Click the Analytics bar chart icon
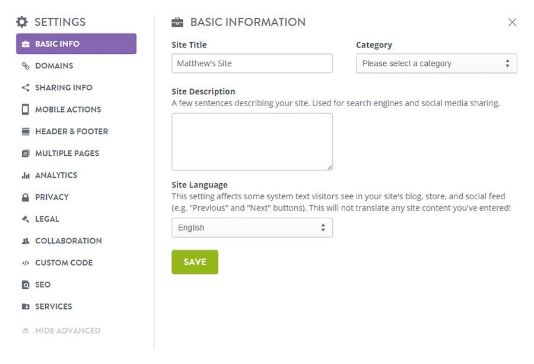This screenshot has width=534, height=364. (x=26, y=175)
